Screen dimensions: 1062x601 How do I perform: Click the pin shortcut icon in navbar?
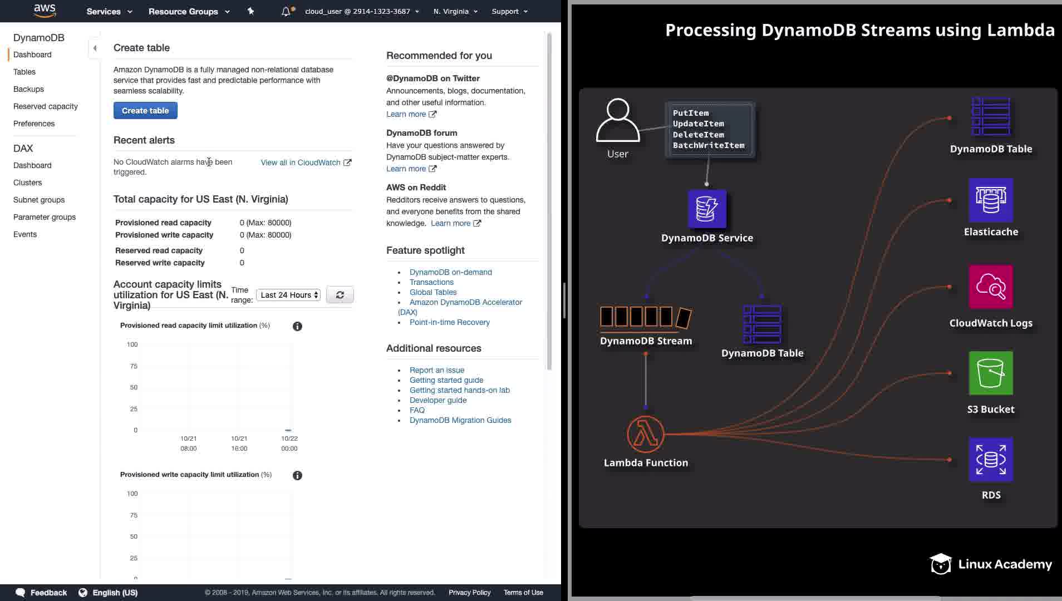(x=250, y=11)
